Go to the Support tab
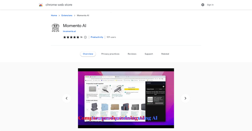Screen dimensions: 252x131 pyautogui.click(x=149, y=54)
